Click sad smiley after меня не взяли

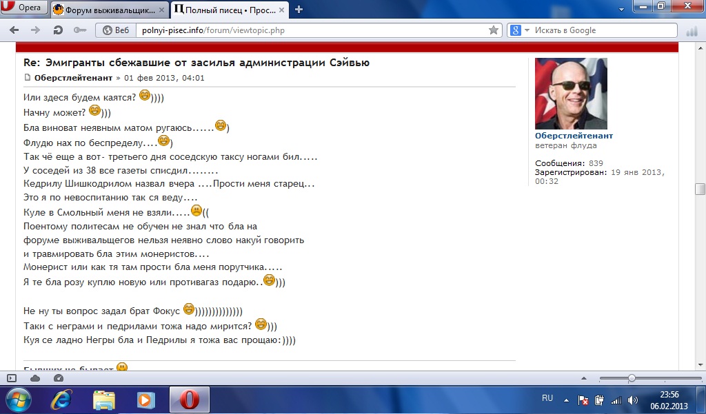coord(196,210)
